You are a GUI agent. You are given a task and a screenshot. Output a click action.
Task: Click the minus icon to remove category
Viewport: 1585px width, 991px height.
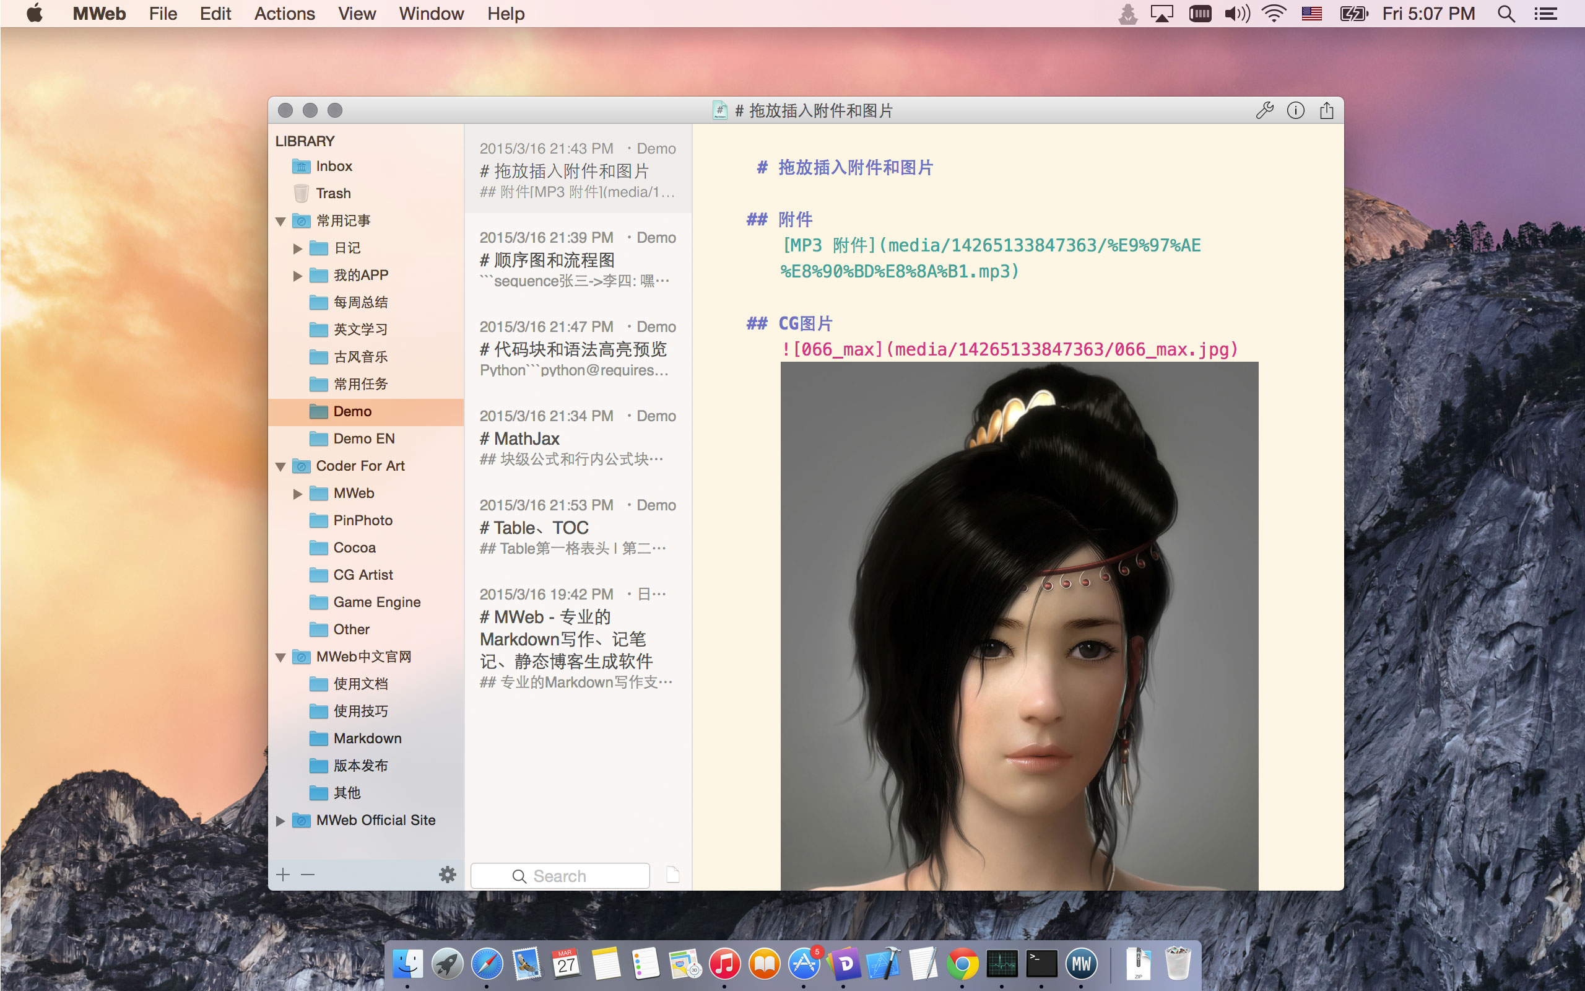click(308, 875)
